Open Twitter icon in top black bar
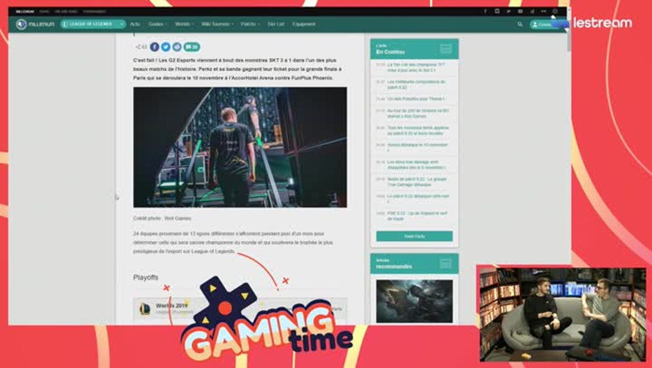 [508, 11]
